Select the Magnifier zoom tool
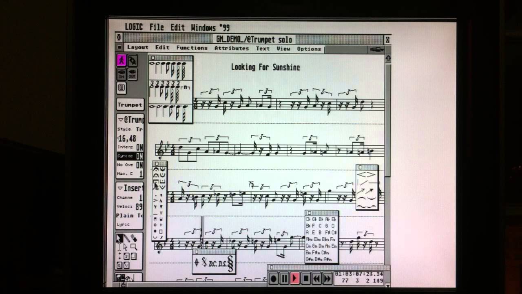Screen dimensions: 522x294 pos(134,247)
